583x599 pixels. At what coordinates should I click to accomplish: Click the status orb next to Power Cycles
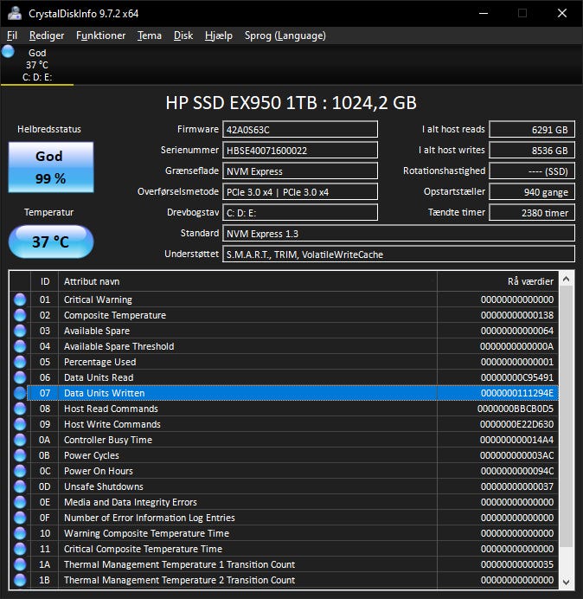(x=20, y=455)
